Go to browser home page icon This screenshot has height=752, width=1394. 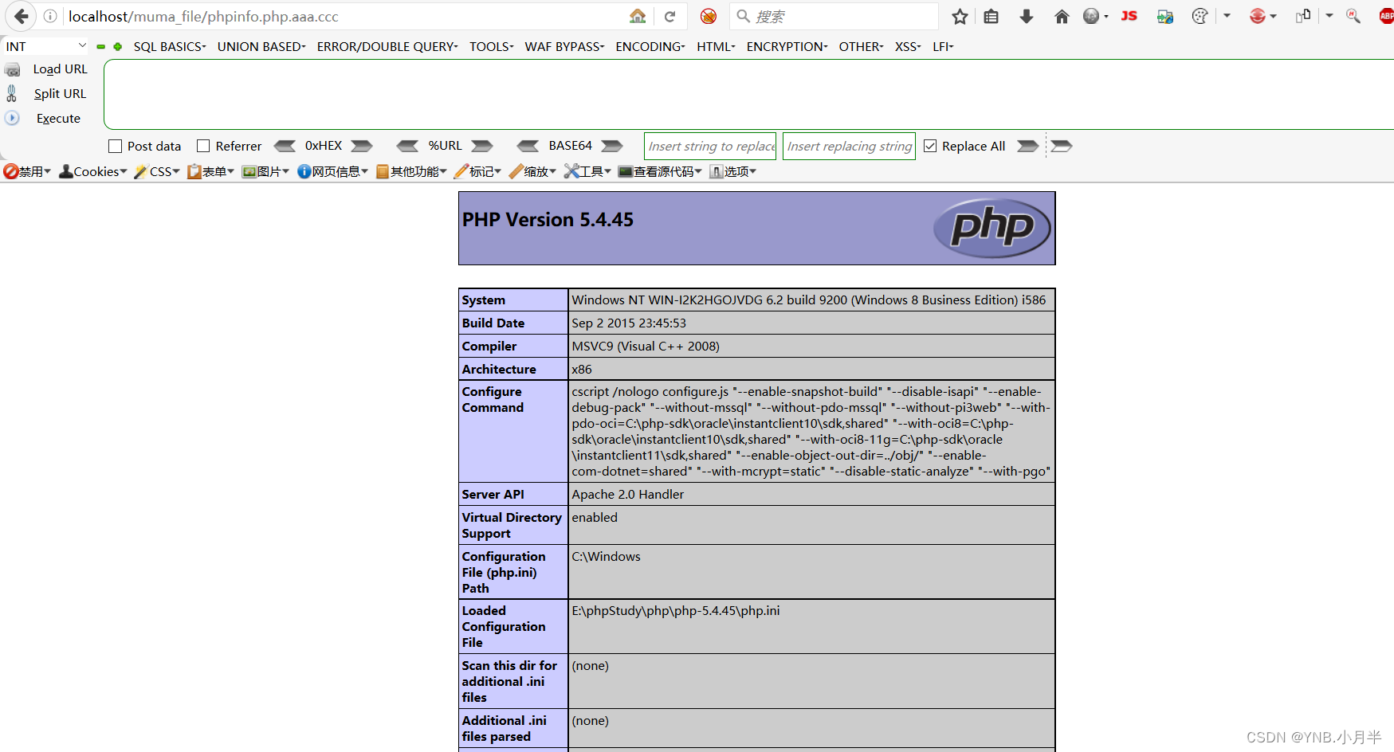[x=1062, y=16]
